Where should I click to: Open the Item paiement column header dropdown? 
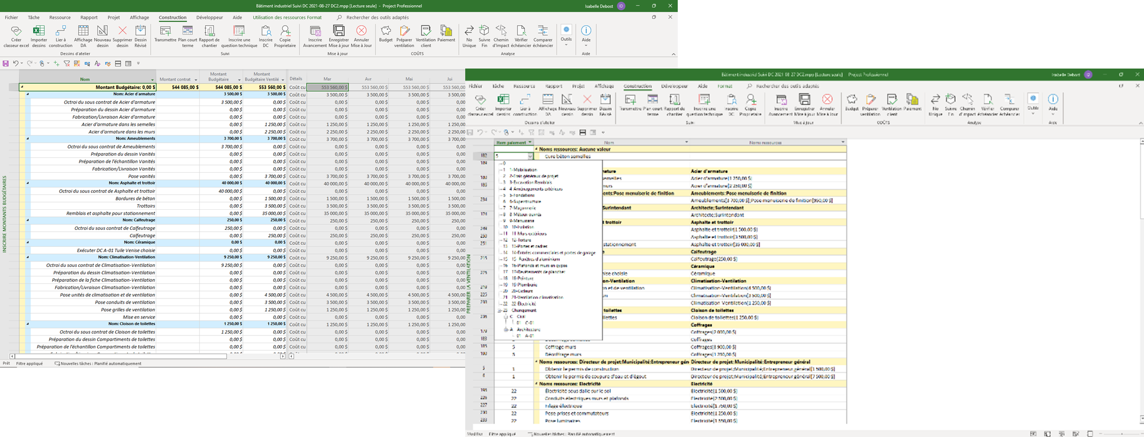click(529, 142)
